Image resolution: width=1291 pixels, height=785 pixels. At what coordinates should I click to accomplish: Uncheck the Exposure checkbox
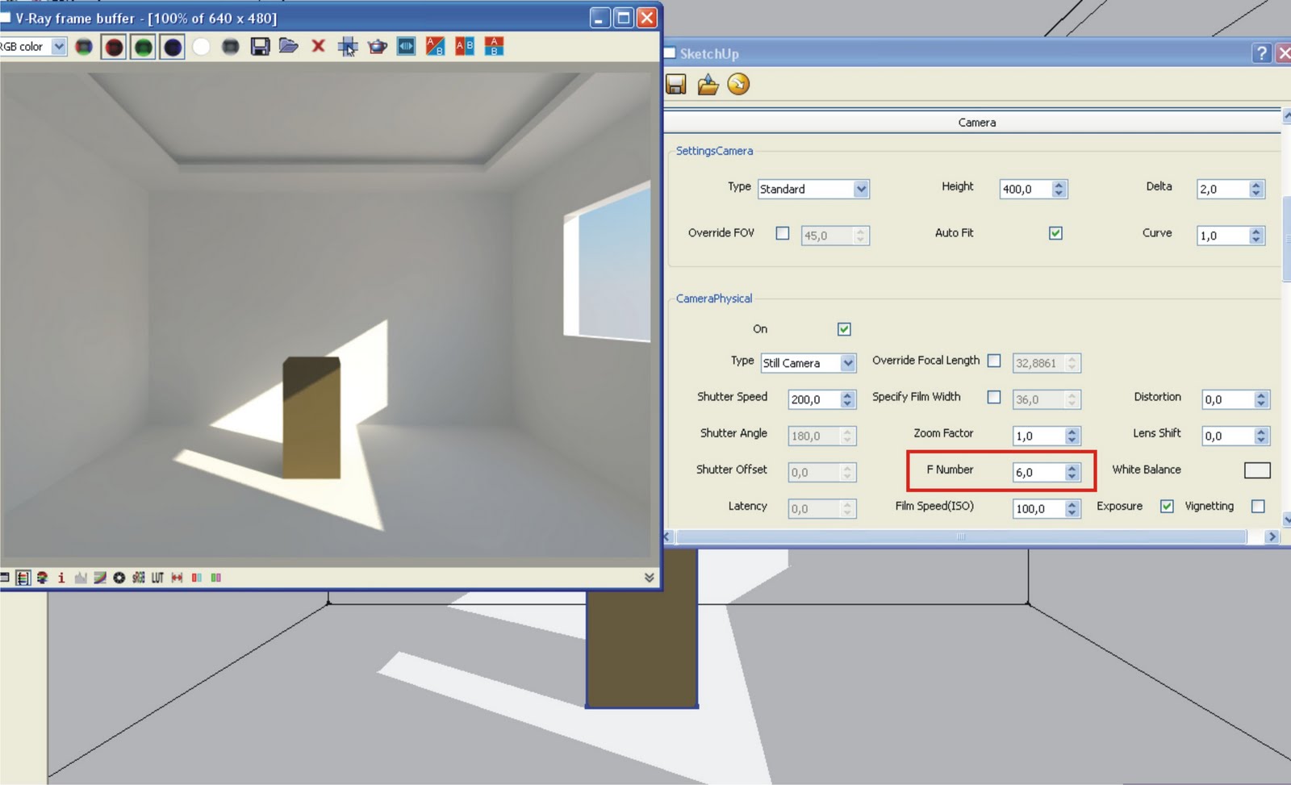pyautogui.click(x=1167, y=507)
